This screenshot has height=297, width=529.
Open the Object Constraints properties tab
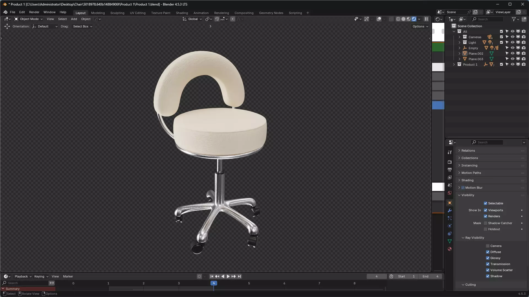[450, 234]
